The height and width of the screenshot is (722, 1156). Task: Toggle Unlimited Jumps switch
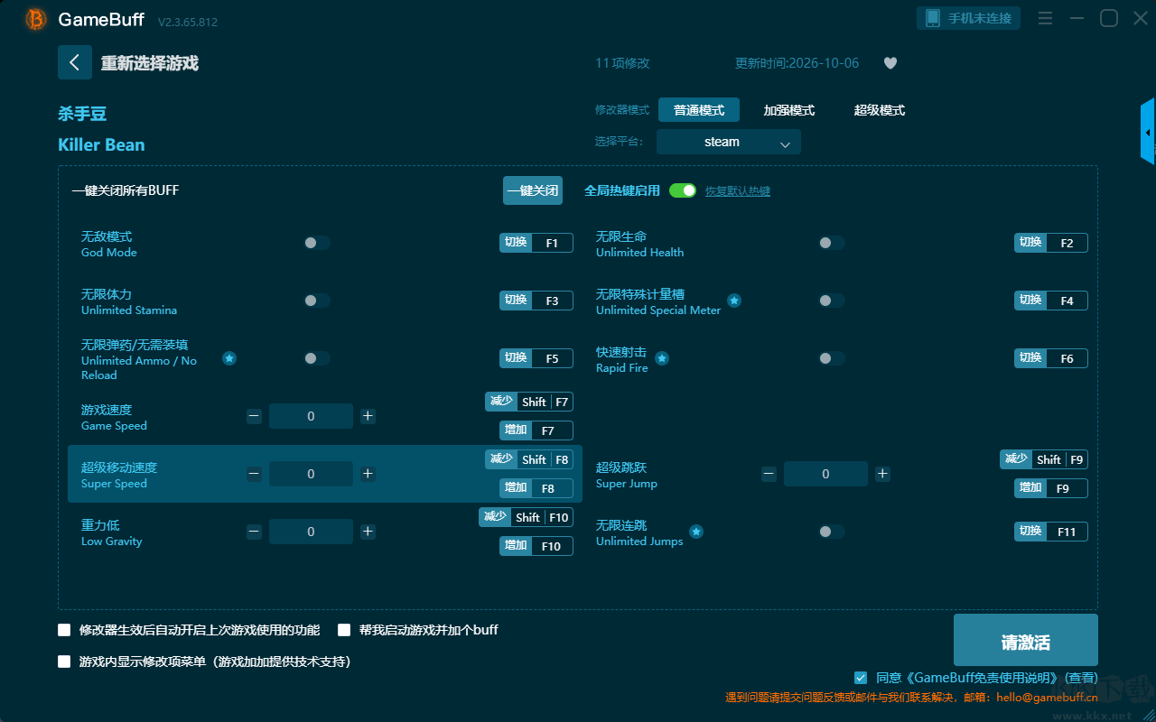click(832, 532)
